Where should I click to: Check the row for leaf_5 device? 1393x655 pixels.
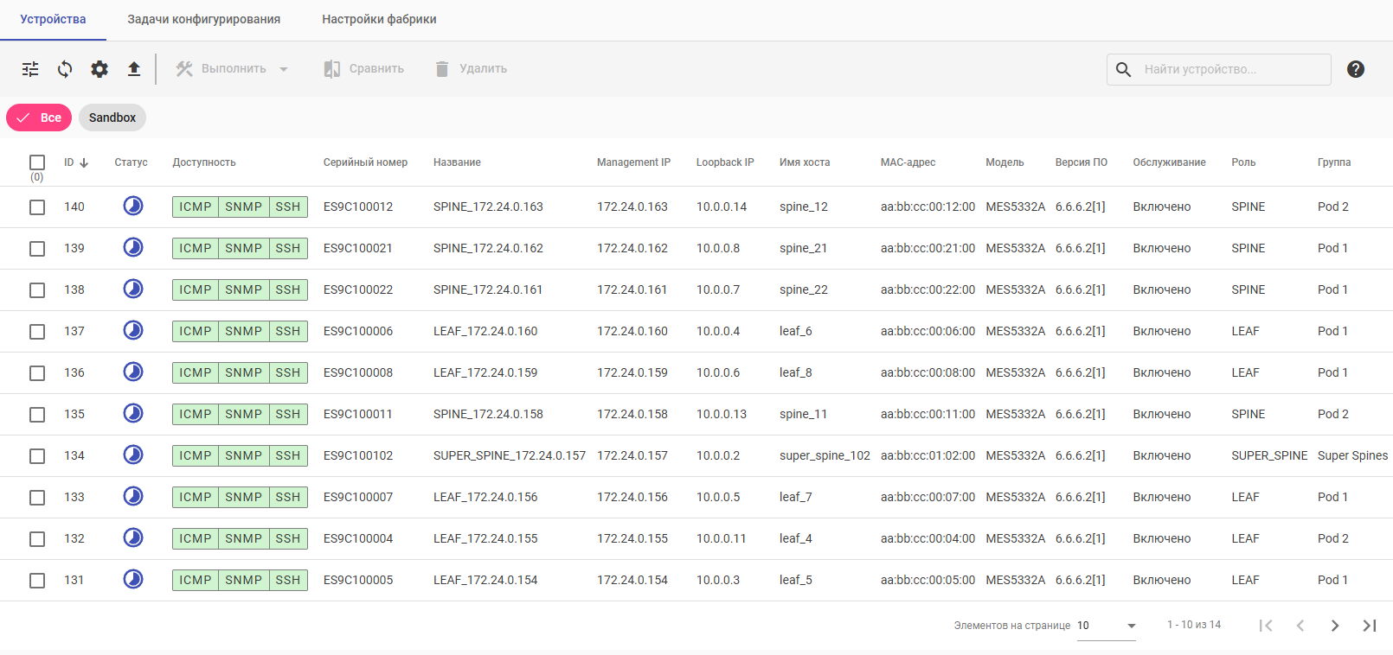[x=37, y=581]
